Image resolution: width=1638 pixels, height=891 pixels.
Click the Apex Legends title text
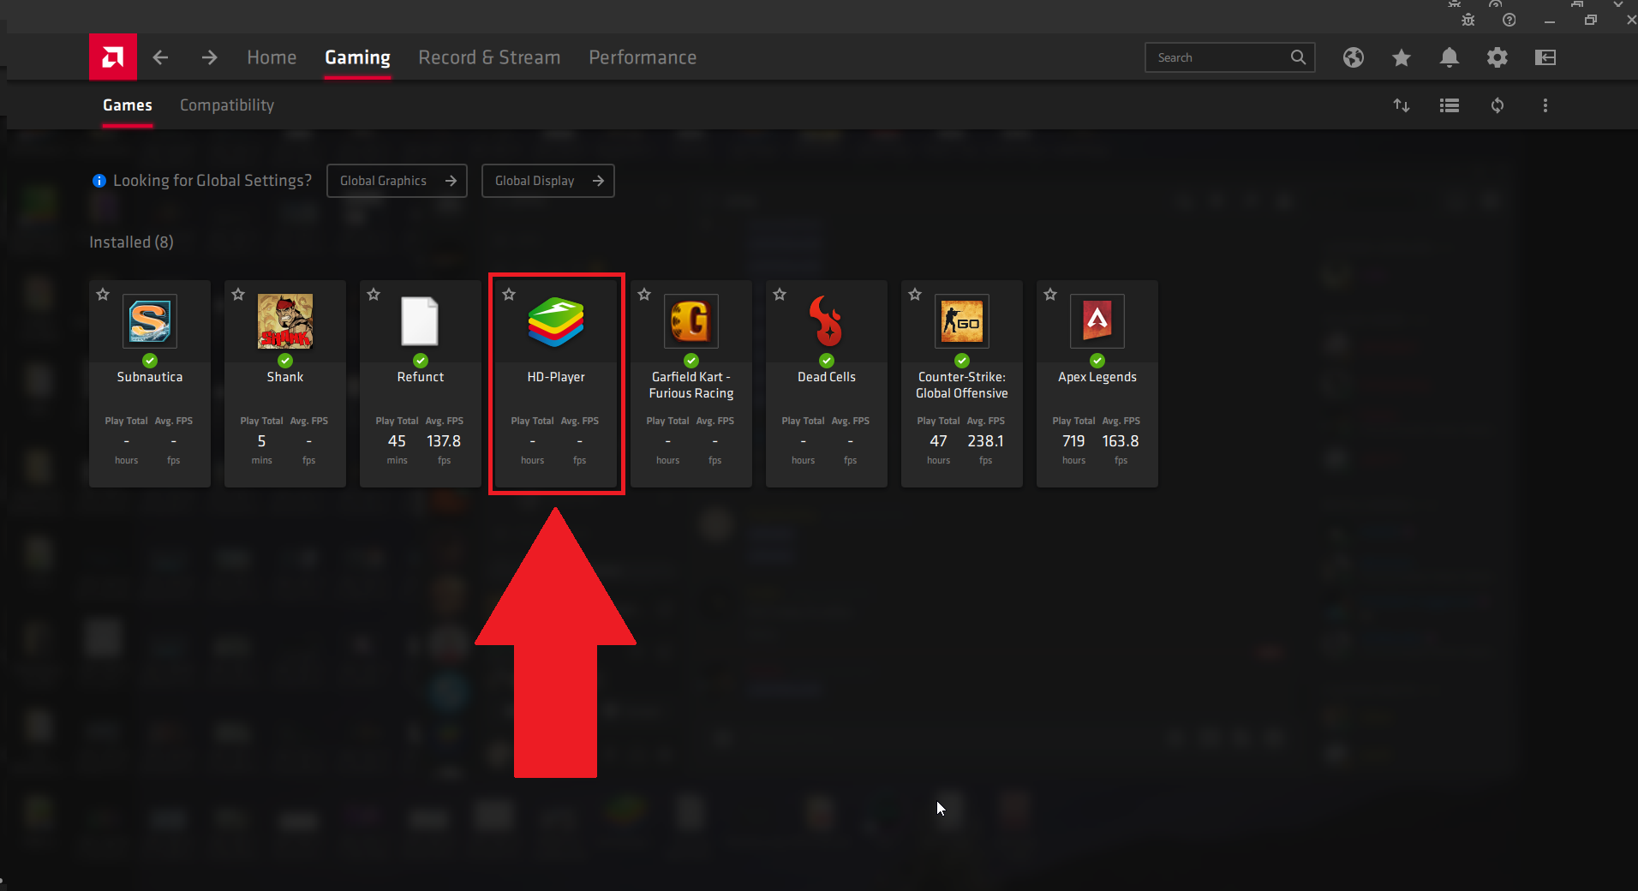1097,377
